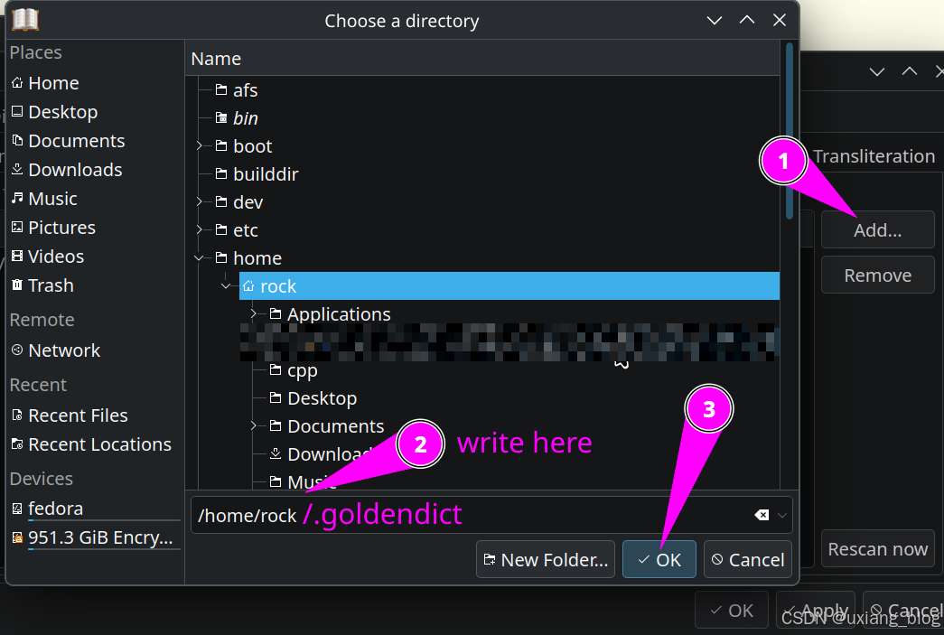Click the title bar down-chevron of the dialog
944x635 pixels.
tap(715, 21)
